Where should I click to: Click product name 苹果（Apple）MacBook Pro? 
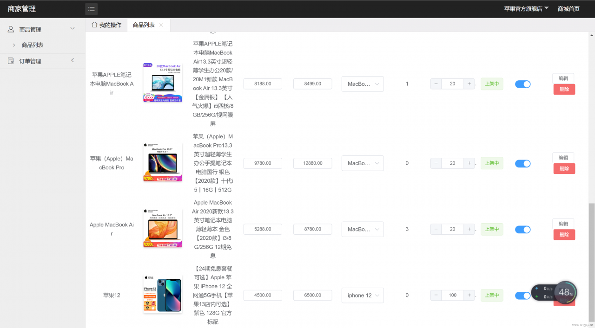pyautogui.click(x=112, y=163)
